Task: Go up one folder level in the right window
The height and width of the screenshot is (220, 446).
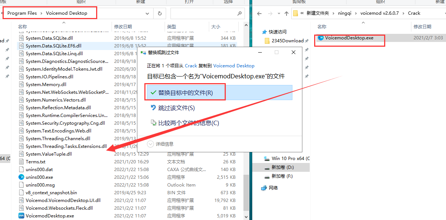Action: 287,14
